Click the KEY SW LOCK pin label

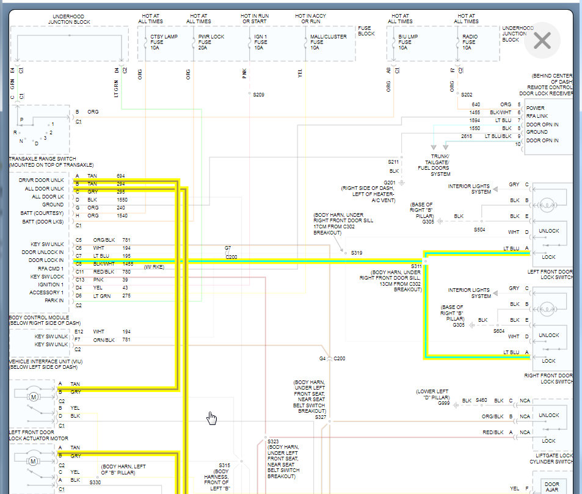coord(47,277)
